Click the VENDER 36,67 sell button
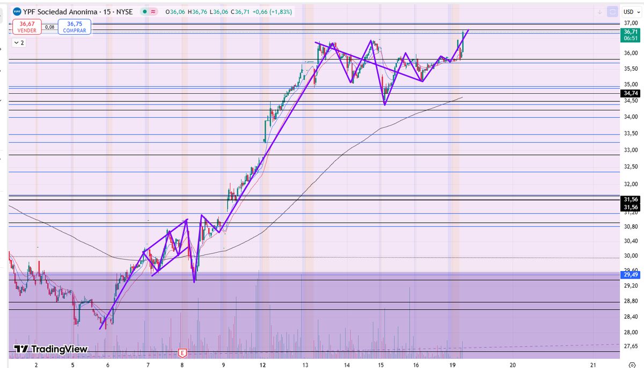 coord(28,27)
